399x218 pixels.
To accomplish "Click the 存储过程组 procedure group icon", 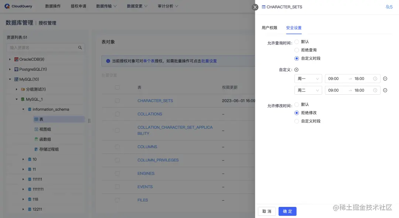I will point(36,149).
